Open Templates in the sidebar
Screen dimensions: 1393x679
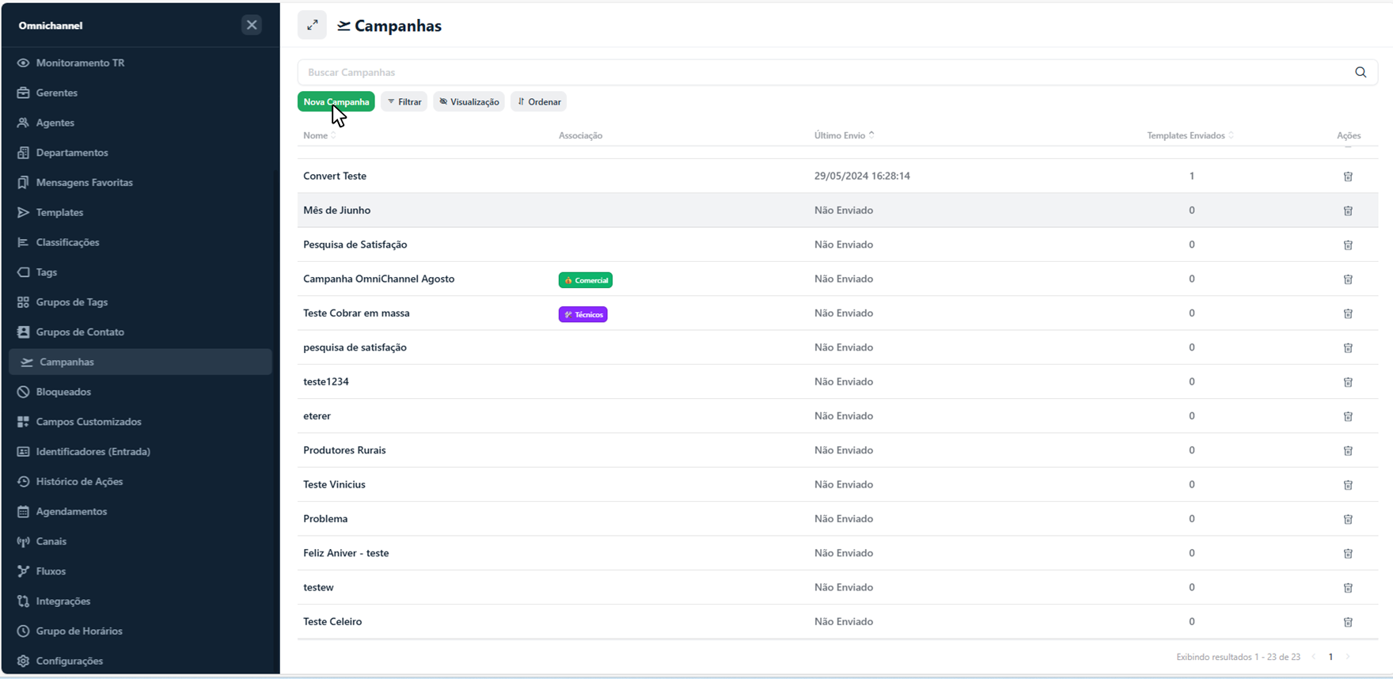tap(59, 212)
